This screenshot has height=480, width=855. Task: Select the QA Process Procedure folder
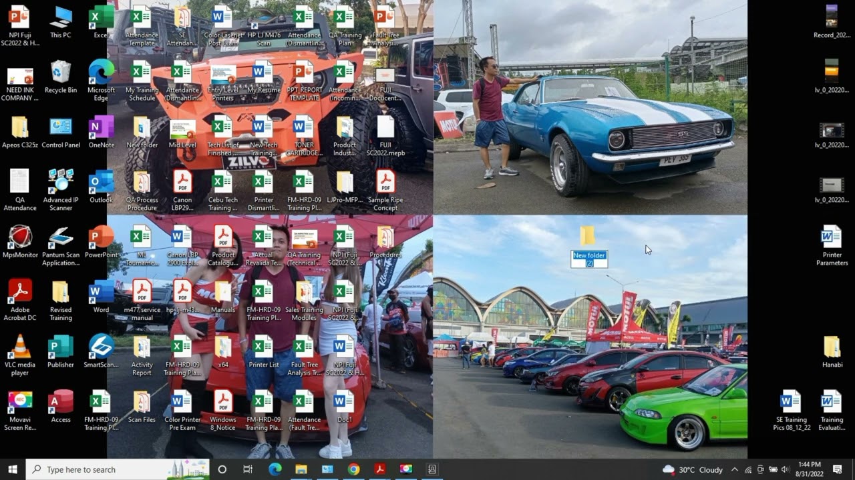142,191
